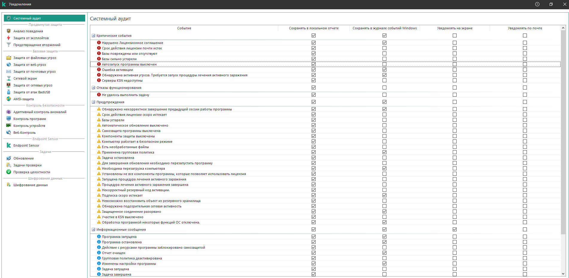Click the Уведомлять по почте column header
The image size is (569, 278).
coord(525,28)
